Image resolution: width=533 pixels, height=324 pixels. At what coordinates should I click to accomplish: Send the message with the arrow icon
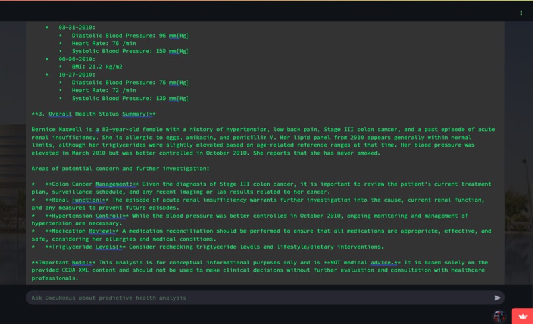[497, 298]
